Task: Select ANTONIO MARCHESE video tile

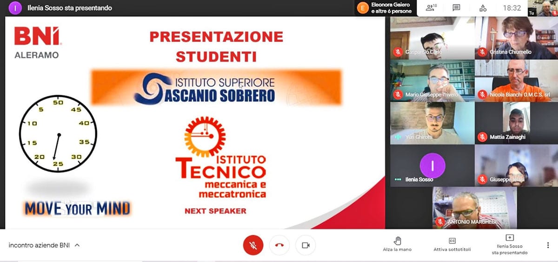Action: point(474,208)
